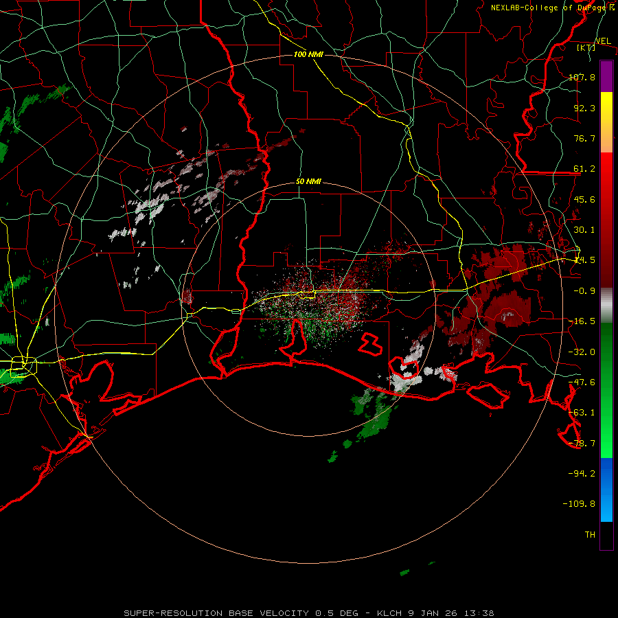The width and height of the screenshot is (618, 618).
Task: Select the 45.6 velocity scale value
Action: point(584,199)
